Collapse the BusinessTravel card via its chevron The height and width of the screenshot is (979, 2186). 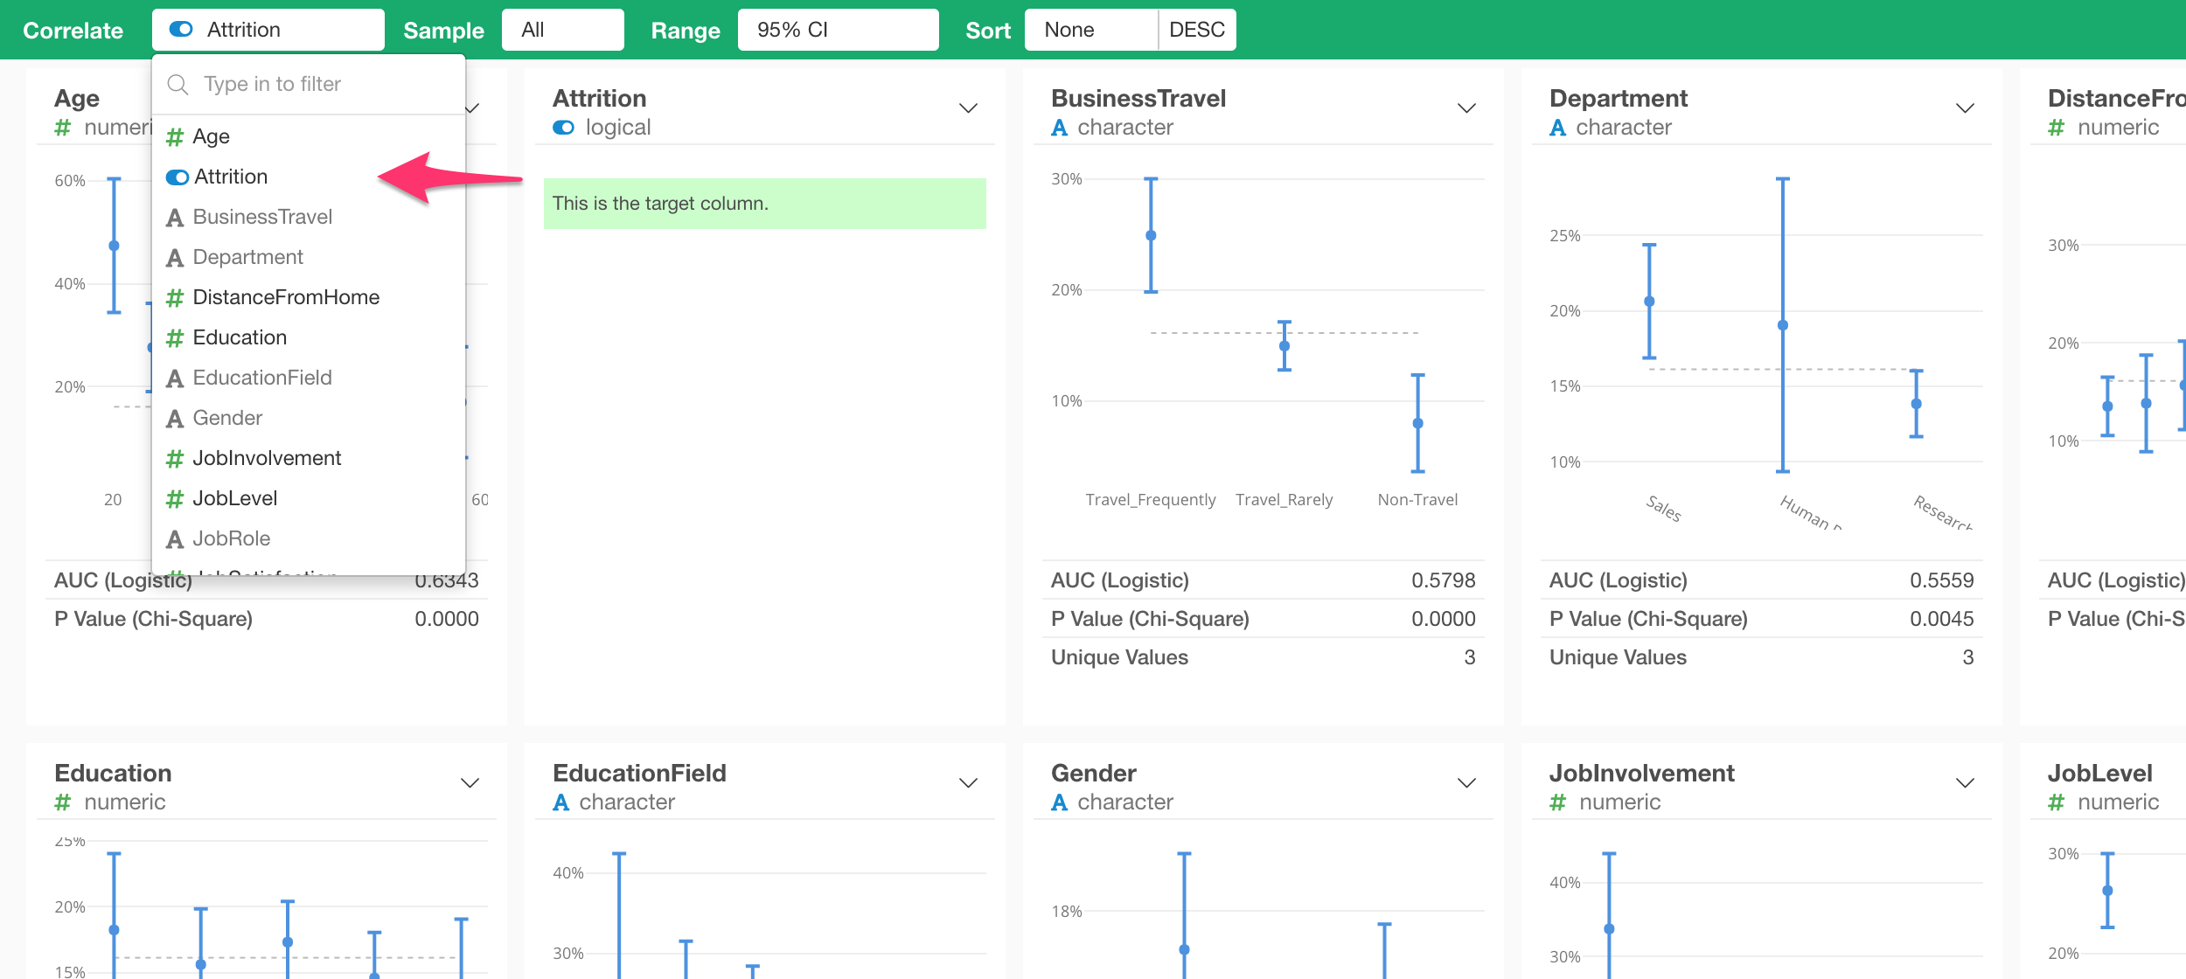tap(1465, 108)
